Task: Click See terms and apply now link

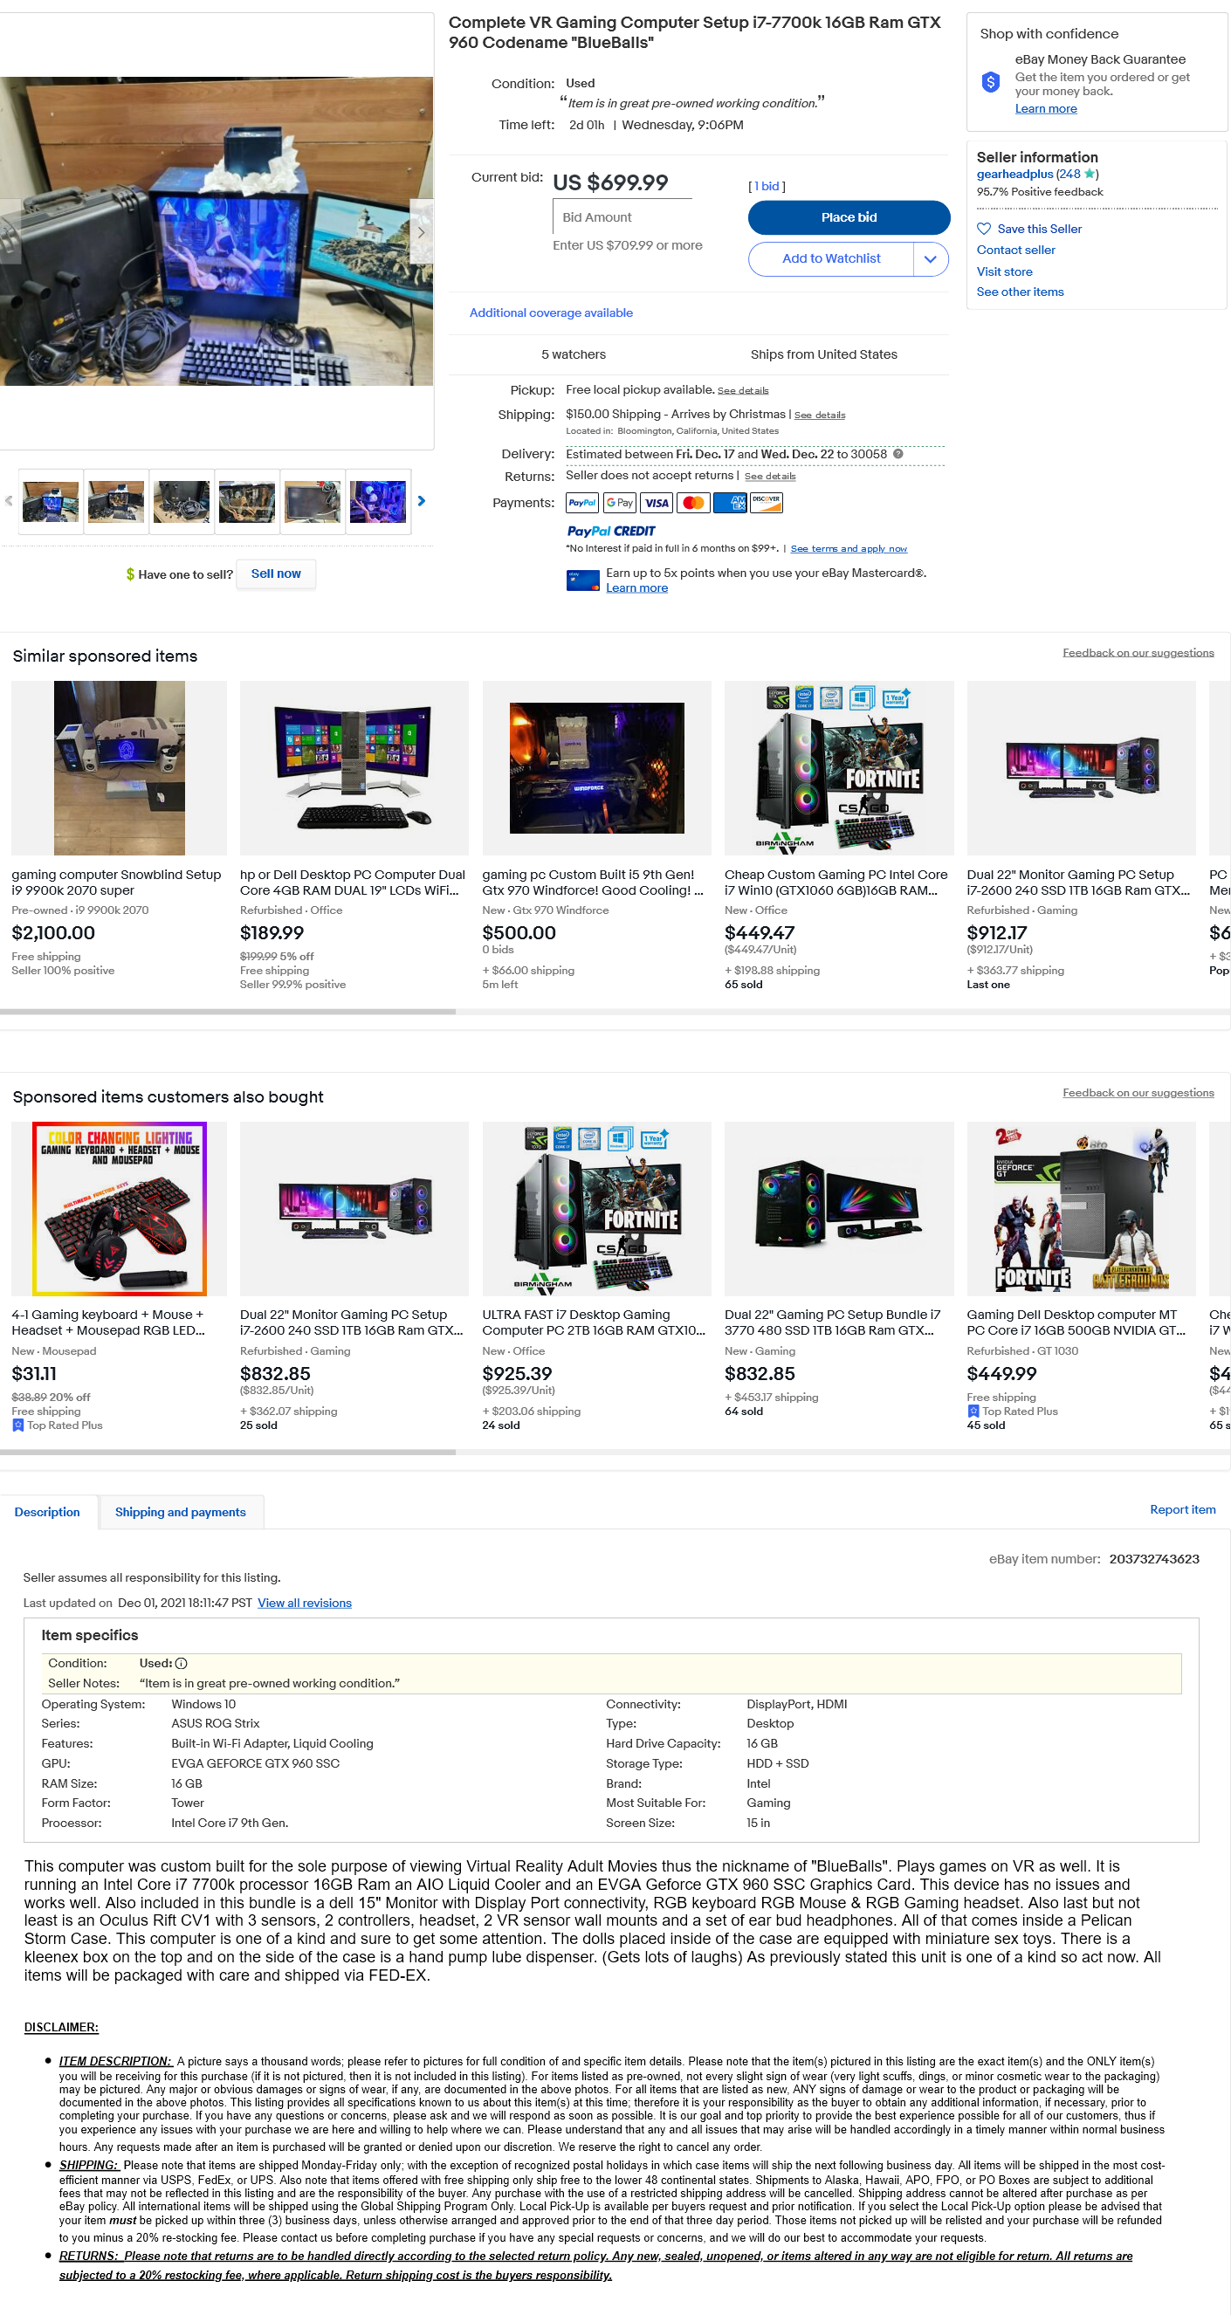Action: (x=849, y=548)
